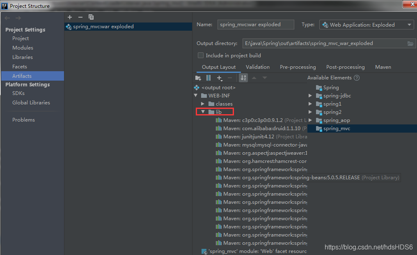Expand the spring_jdbc available element
This screenshot has width=417, height=255.
[x=311, y=95]
